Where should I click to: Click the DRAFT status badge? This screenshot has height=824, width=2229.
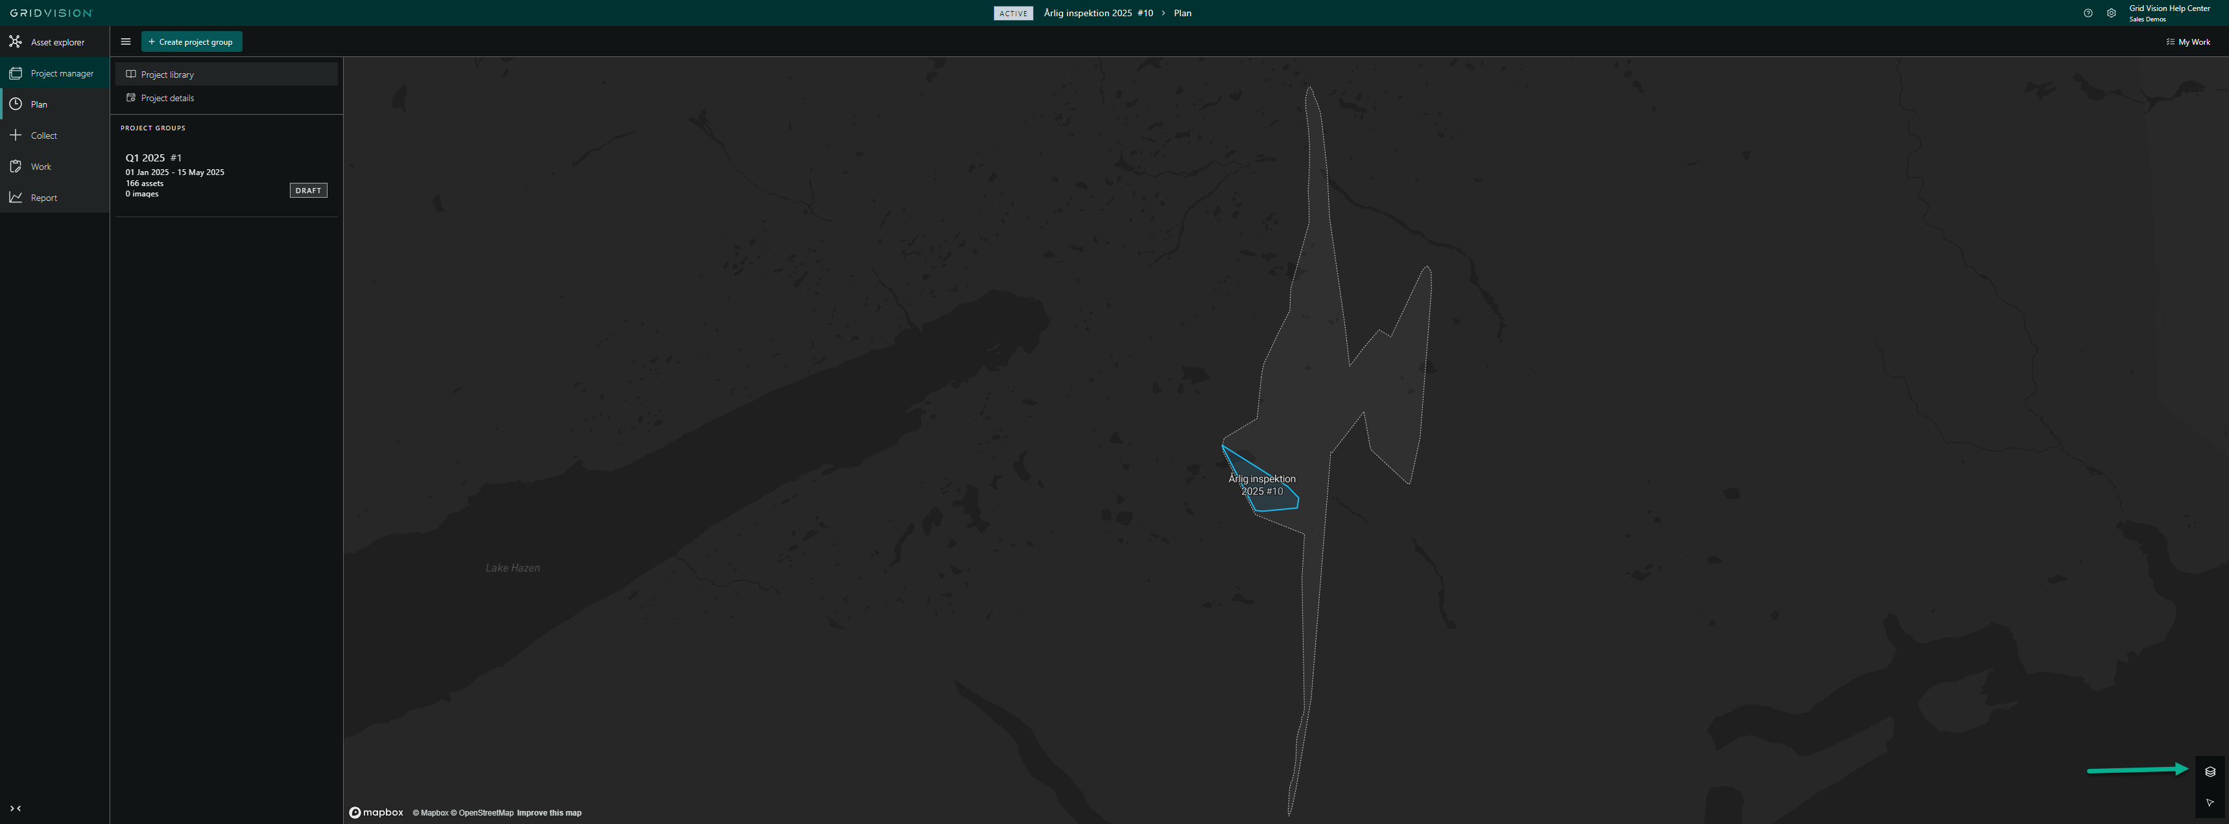click(x=308, y=190)
